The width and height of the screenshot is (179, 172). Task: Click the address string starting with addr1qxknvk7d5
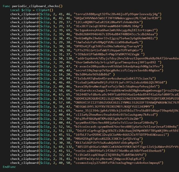point(127,58)
